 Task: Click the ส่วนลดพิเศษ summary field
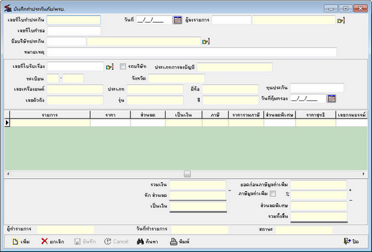pyautogui.click(x=319, y=206)
